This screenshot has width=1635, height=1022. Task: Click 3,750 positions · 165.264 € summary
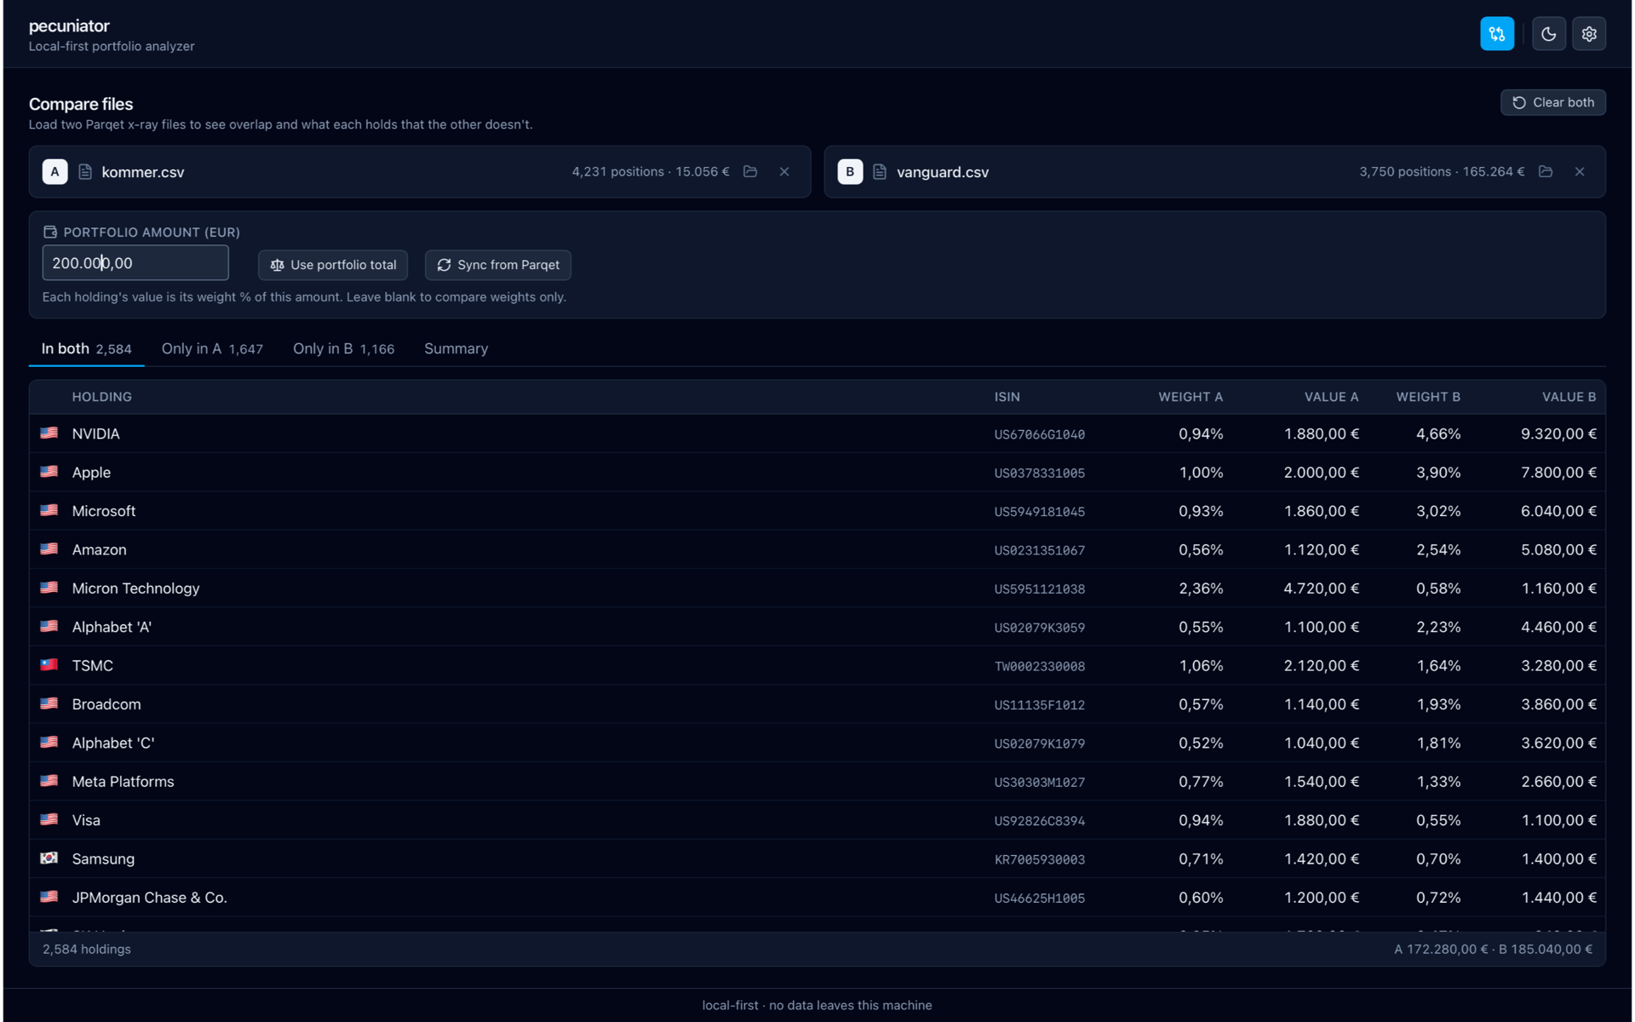[1442, 171]
